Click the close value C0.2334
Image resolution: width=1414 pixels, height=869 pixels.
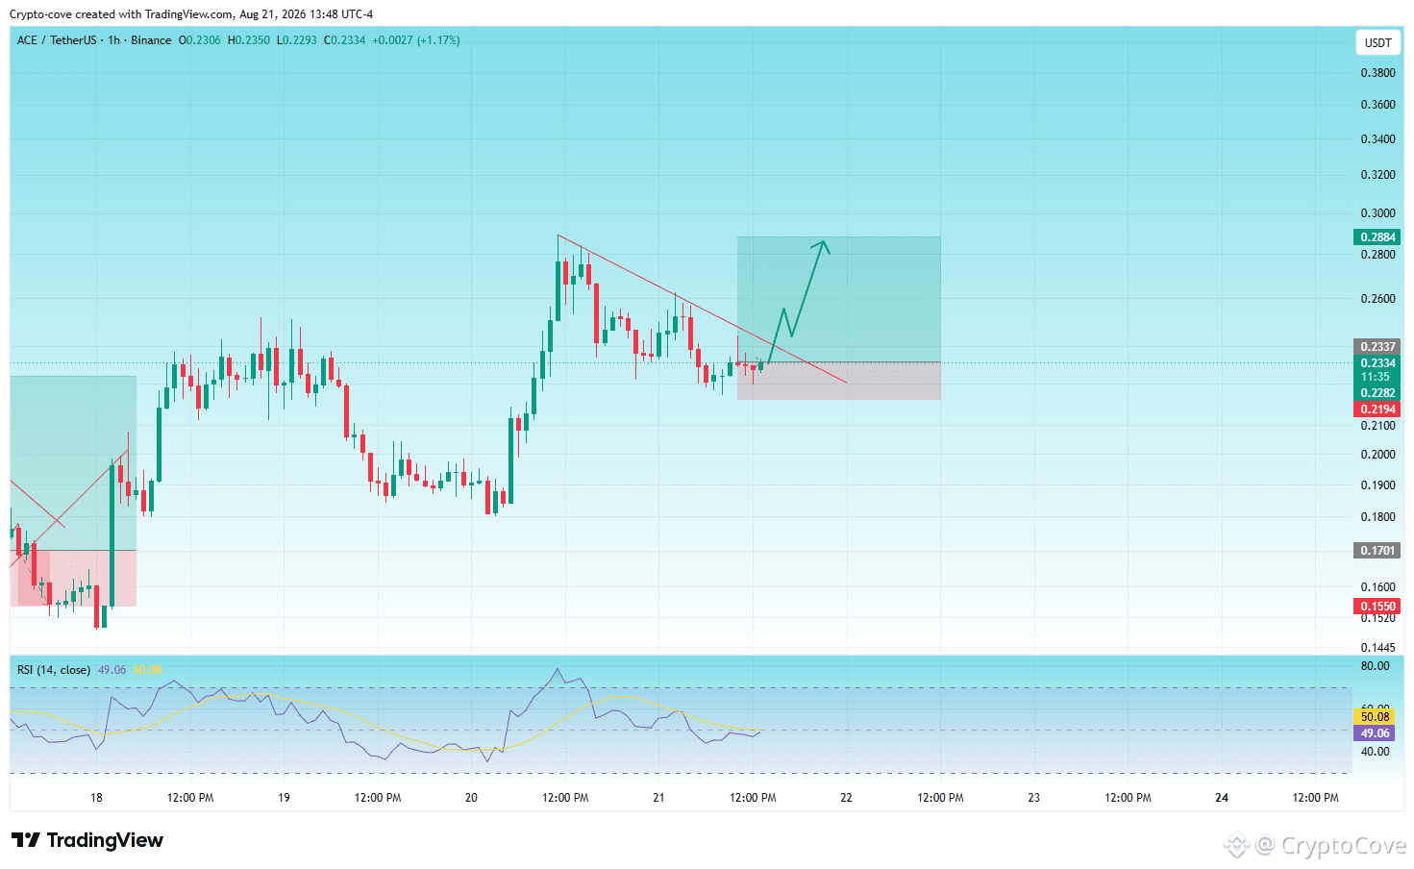(x=344, y=40)
